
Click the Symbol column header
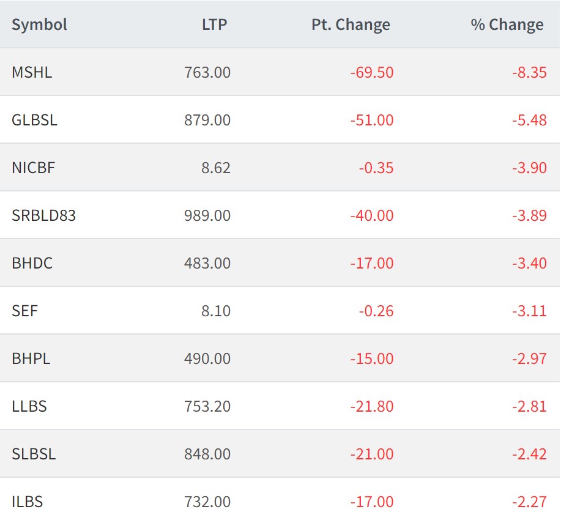point(39,25)
